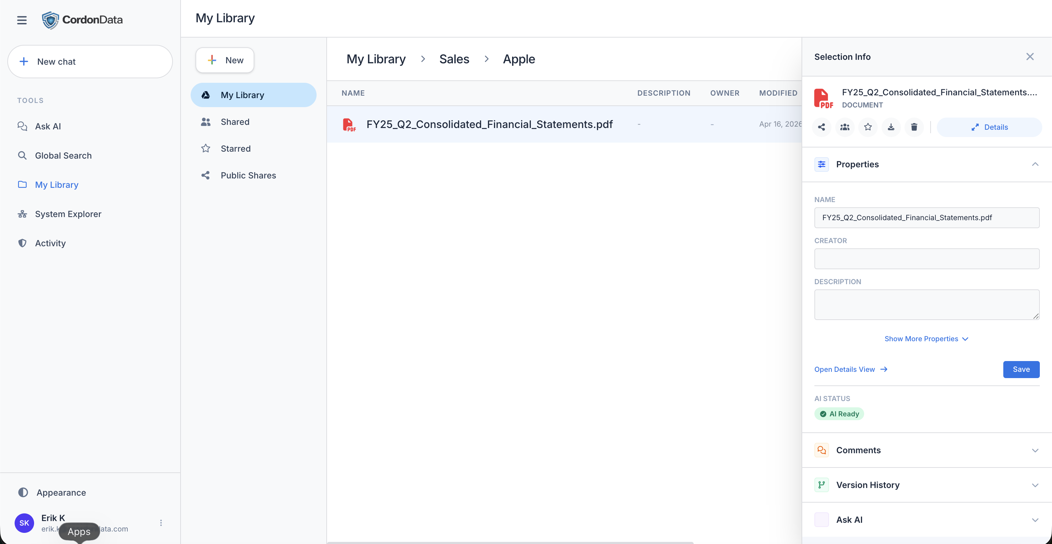Navigate to Sales in breadcrumb
The image size is (1052, 544).
click(x=454, y=59)
